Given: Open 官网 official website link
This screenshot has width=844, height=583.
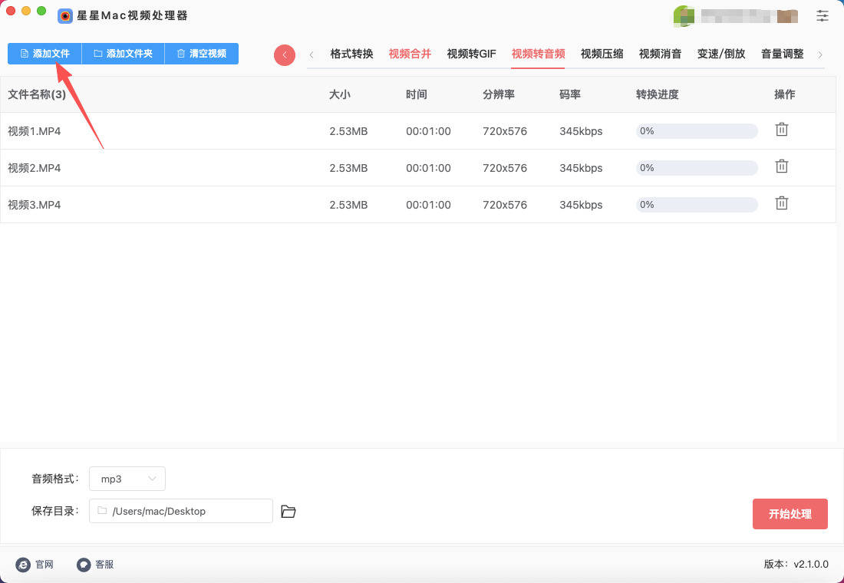Looking at the screenshot, I should 35,565.
